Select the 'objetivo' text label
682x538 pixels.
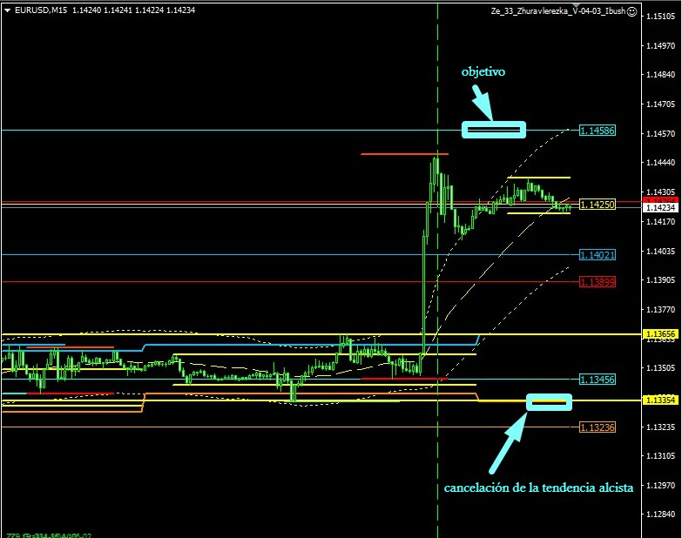click(483, 72)
